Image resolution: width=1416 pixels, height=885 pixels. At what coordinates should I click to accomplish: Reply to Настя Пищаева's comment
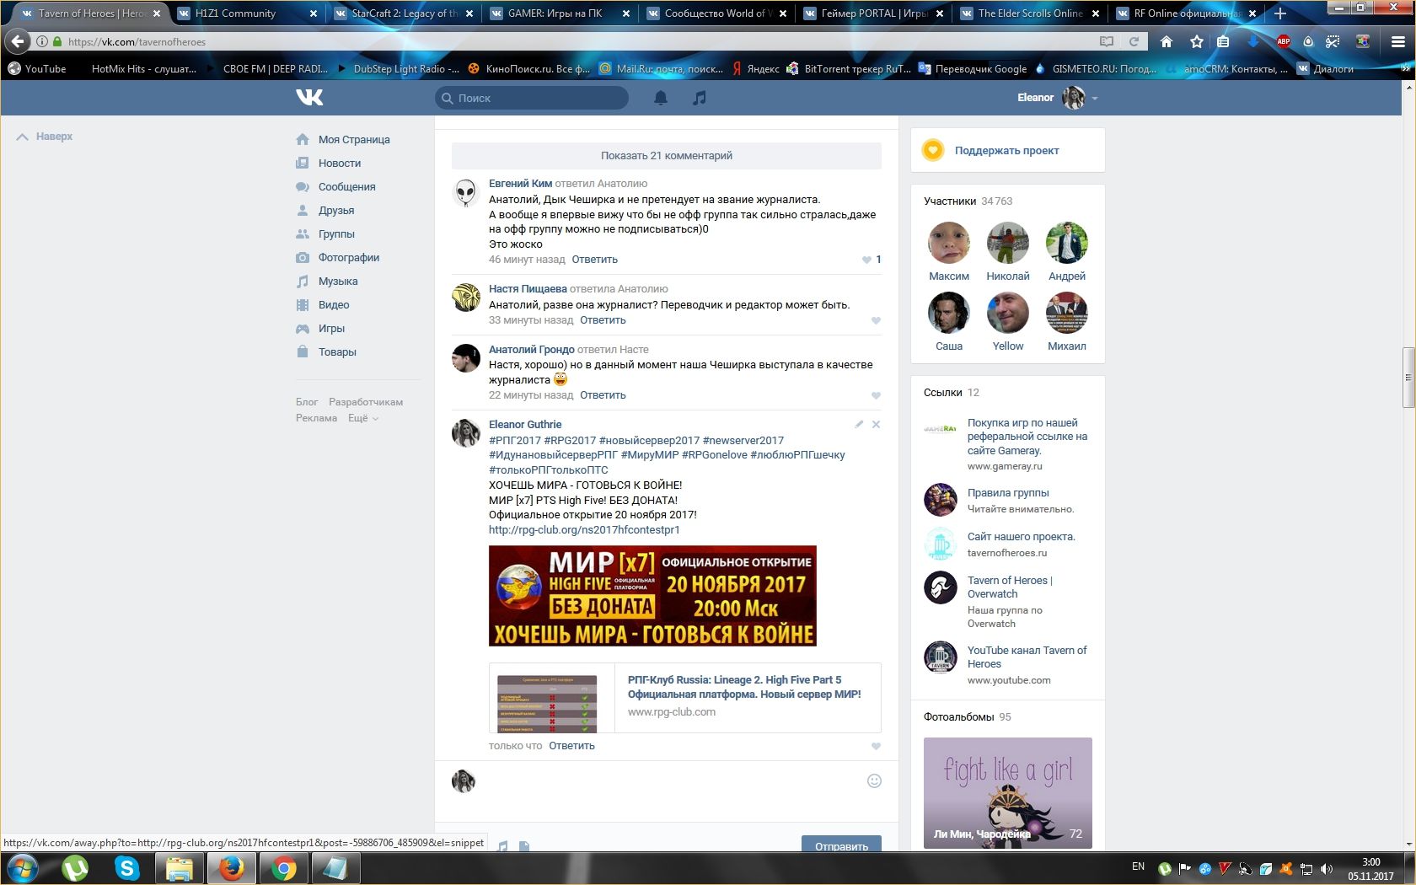tap(603, 320)
